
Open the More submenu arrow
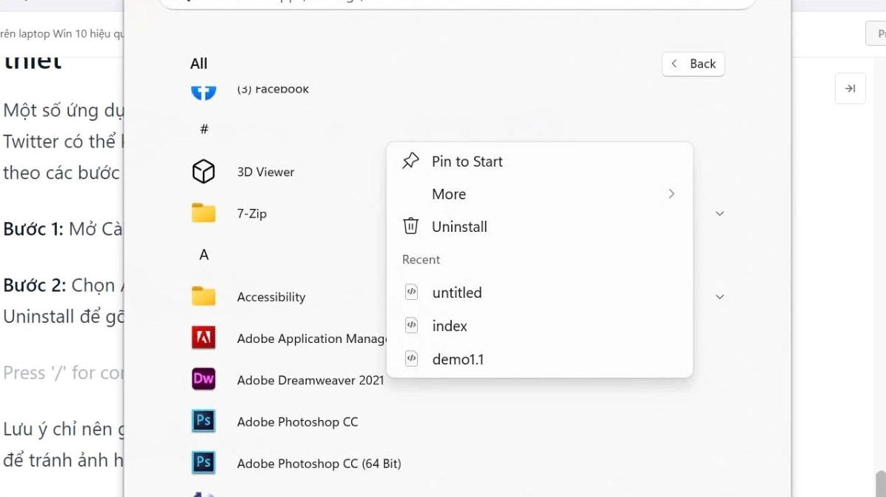pyautogui.click(x=671, y=194)
